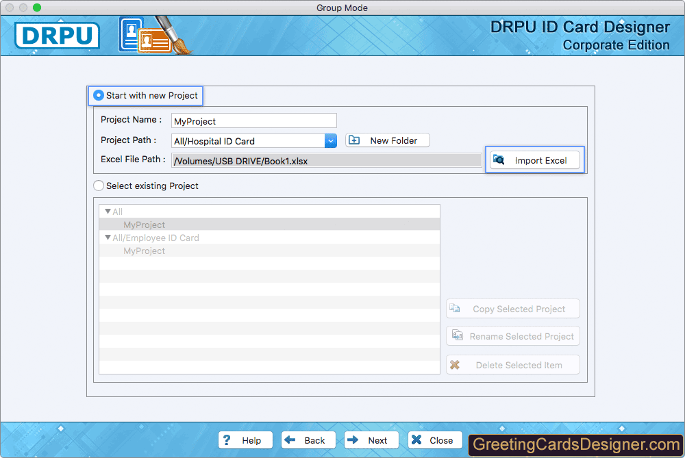Go Back using the button label

(314, 440)
